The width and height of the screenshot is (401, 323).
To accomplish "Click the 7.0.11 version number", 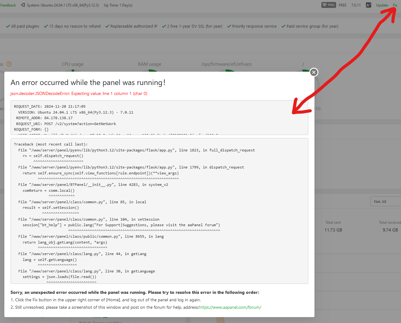I will click(356, 5).
